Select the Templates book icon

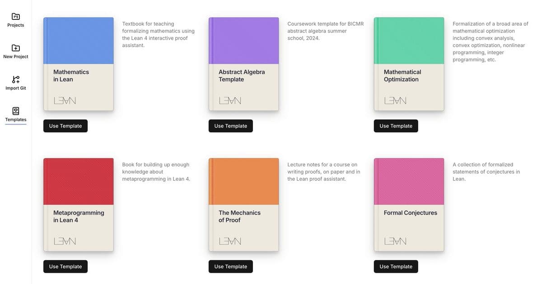pyautogui.click(x=16, y=111)
